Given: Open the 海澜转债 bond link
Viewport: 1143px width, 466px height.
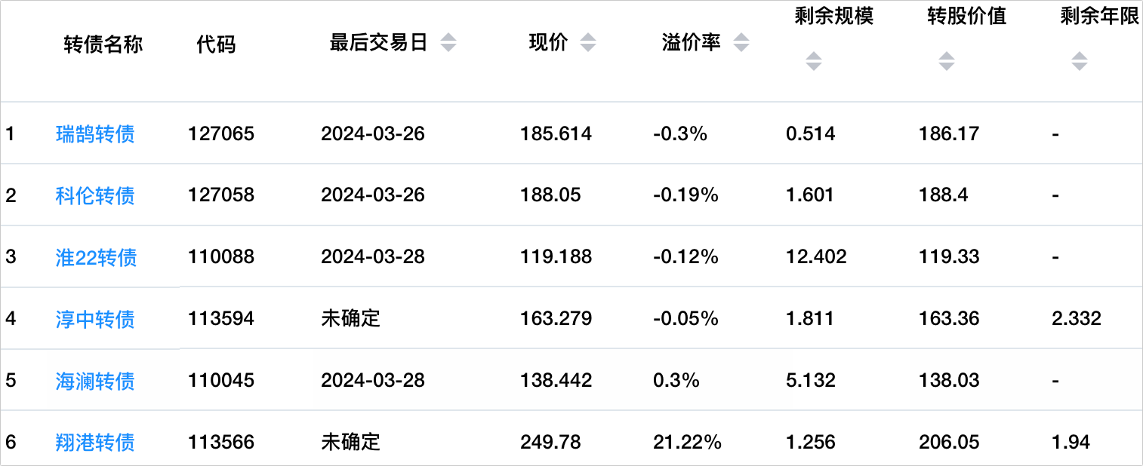Looking at the screenshot, I should (95, 381).
